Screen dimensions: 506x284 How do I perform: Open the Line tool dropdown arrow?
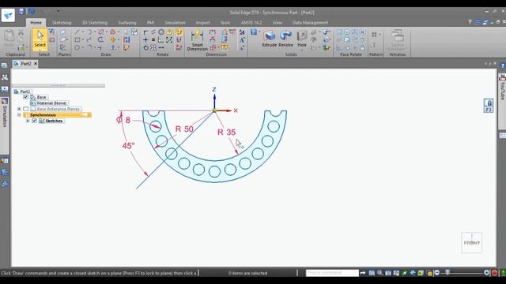(82, 32)
